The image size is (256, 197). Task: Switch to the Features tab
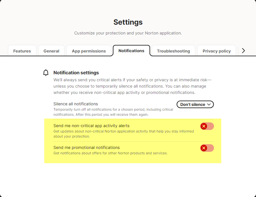tap(22, 51)
